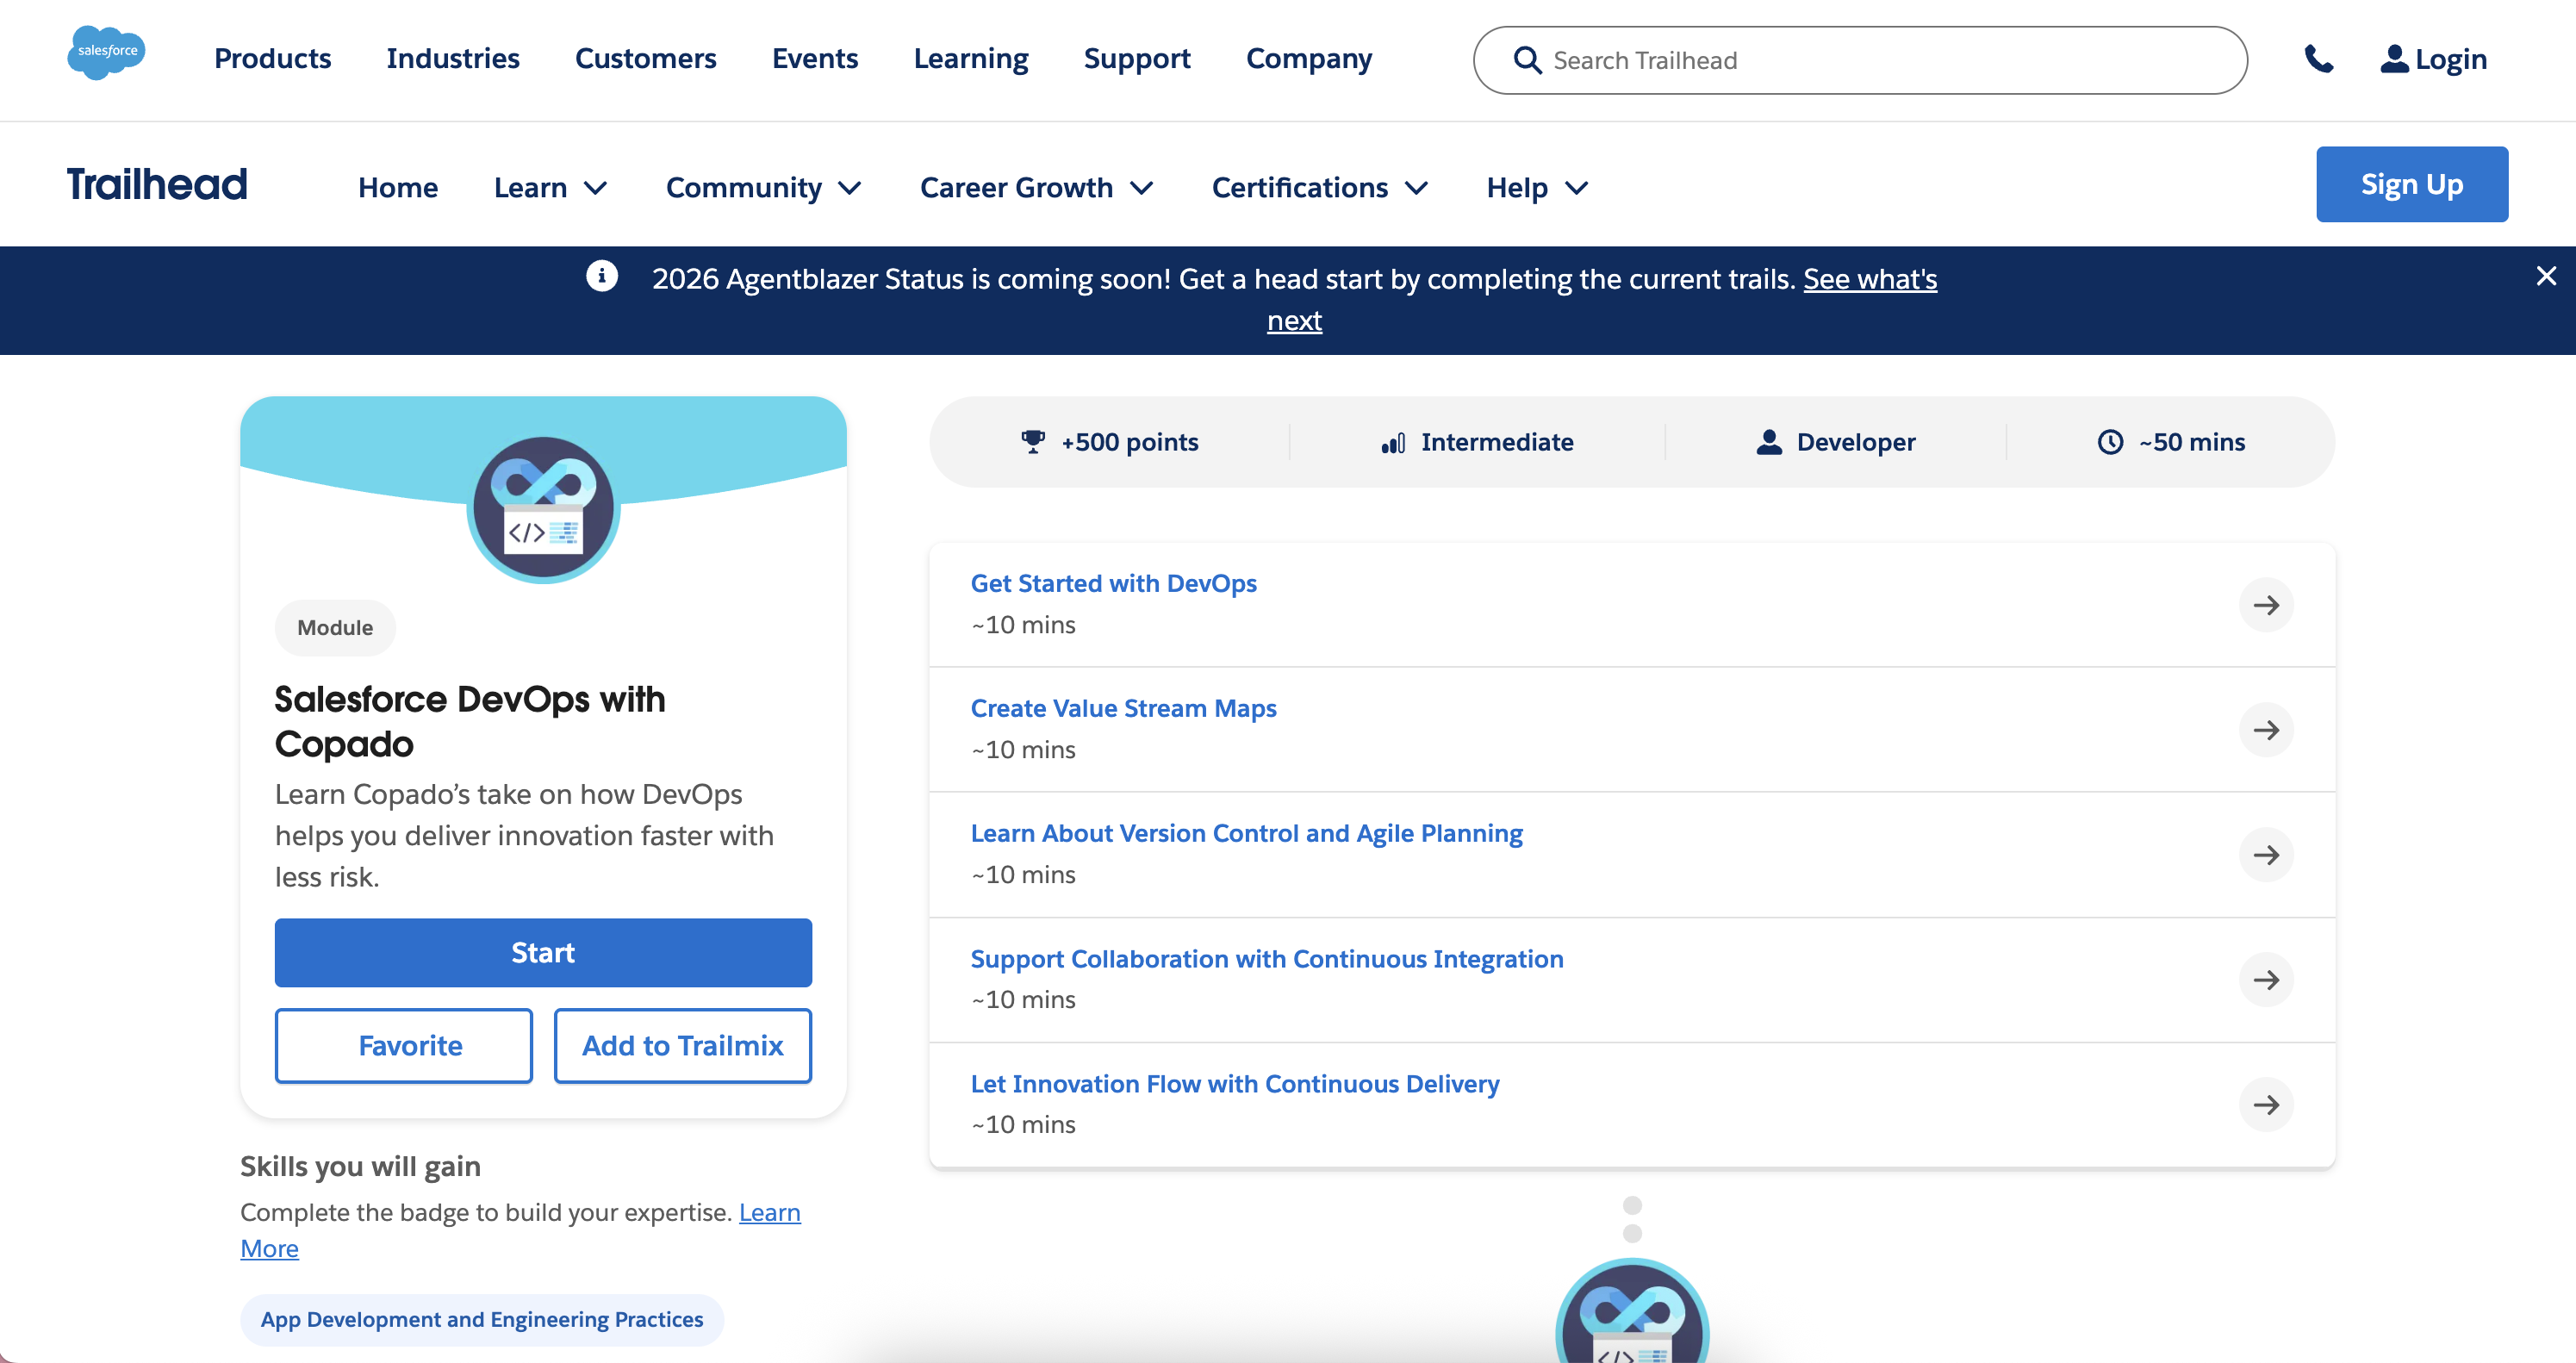Open the Career Growth dropdown
This screenshot has height=1363, width=2576.
tap(1036, 187)
